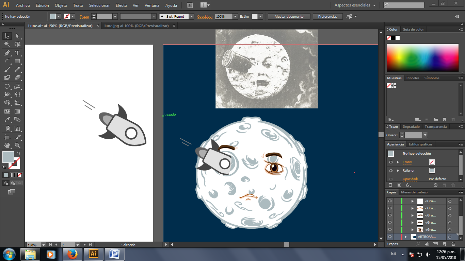The width and height of the screenshot is (465, 261).
Task: Switch to lune.jpg document tab
Action: coord(137,26)
